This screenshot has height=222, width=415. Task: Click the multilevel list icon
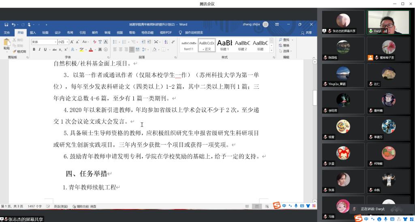point(133,42)
